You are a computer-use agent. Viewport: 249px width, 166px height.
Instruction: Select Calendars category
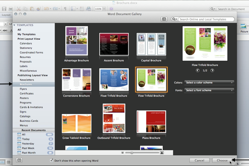26,43
